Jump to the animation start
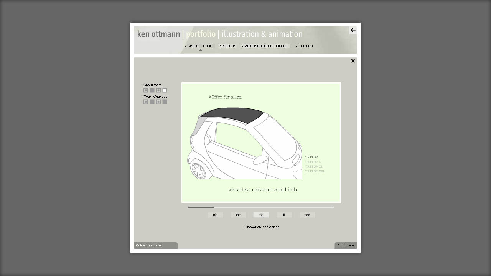 pos(215,215)
